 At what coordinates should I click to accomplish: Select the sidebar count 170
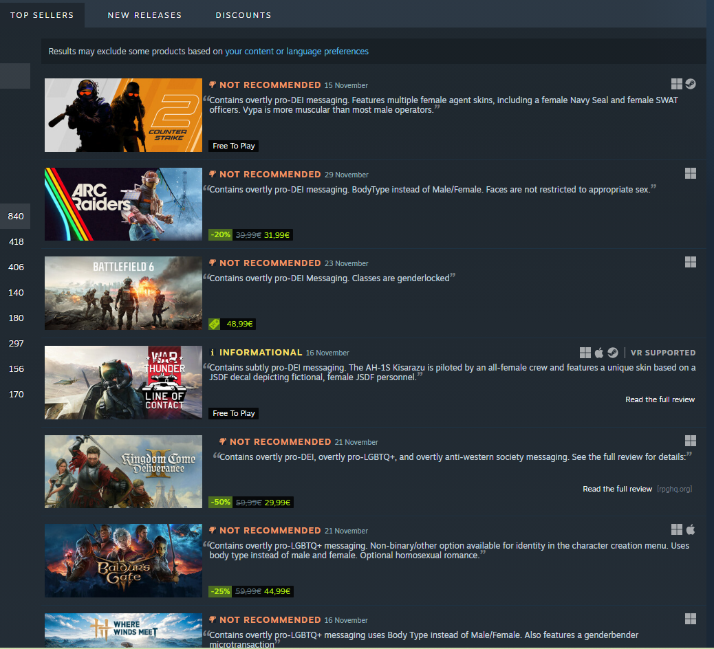tap(16, 395)
